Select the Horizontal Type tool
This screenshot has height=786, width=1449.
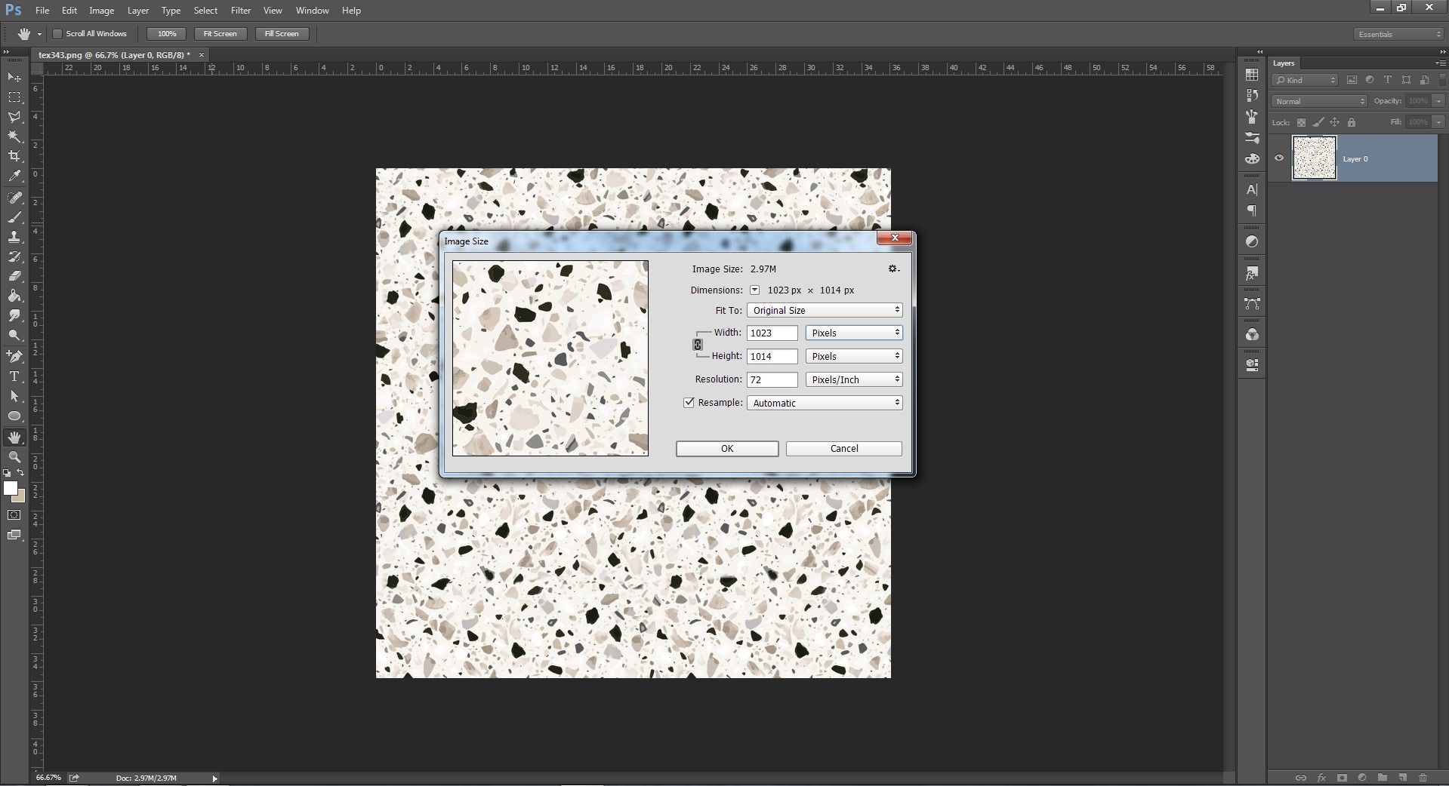14,376
